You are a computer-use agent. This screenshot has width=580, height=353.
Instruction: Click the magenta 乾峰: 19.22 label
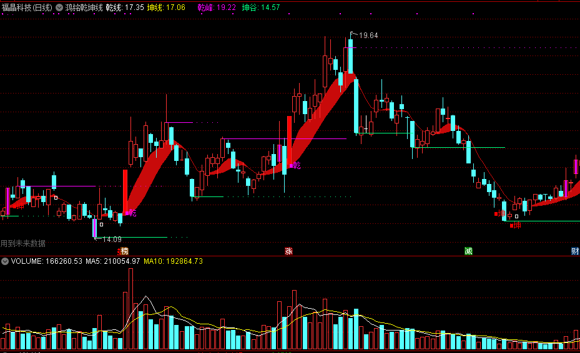point(217,7)
